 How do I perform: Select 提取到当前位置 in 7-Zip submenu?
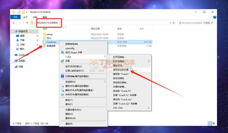click(x=121, y=70)
